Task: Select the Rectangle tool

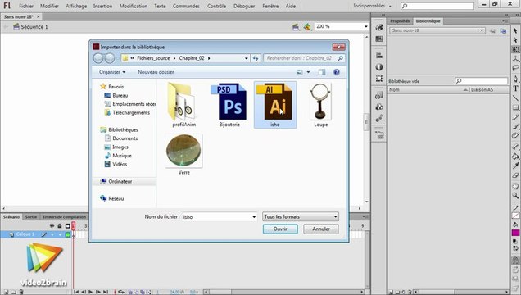Action: (x=515, y=107)
